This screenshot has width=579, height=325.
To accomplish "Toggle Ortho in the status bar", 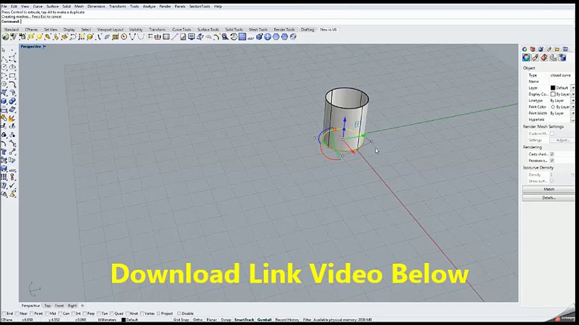I will 198,320.
